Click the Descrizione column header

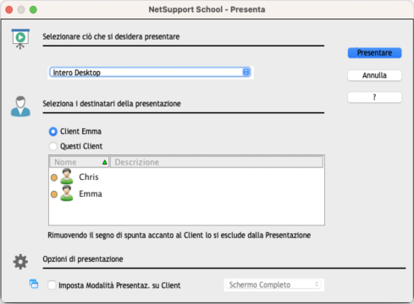click(217, 162)
